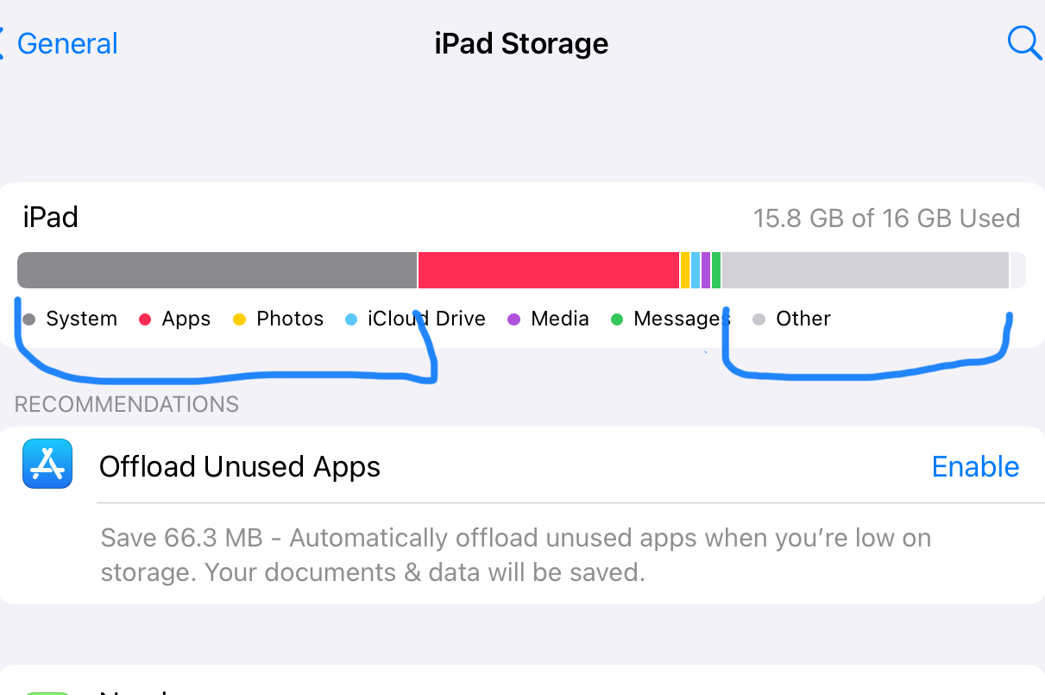Click the green Messages legend dot
This screenshot has height=695, width=1045.
pyautogui.click(x=617, y=319)
